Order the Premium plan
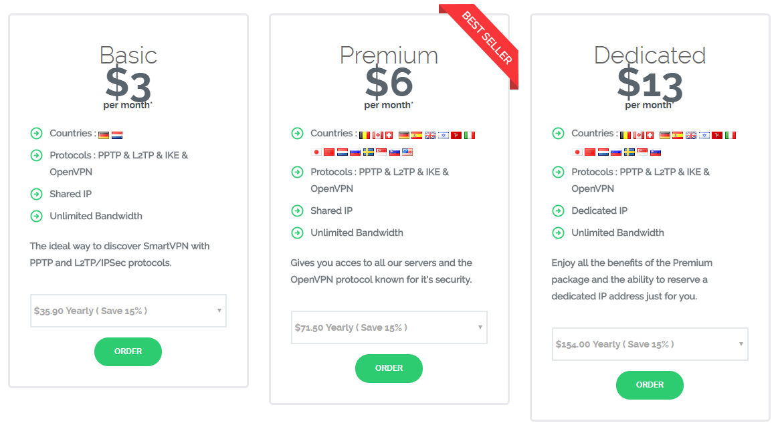778x429 pixels. coord(389,369)
